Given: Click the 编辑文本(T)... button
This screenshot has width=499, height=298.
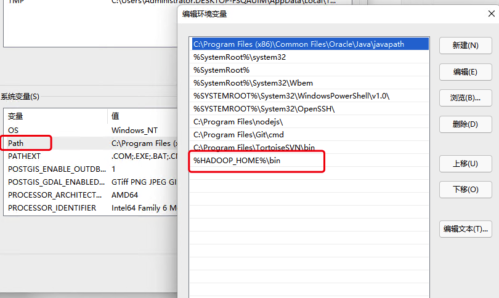Looking at the screenshot, I should 466,229.
